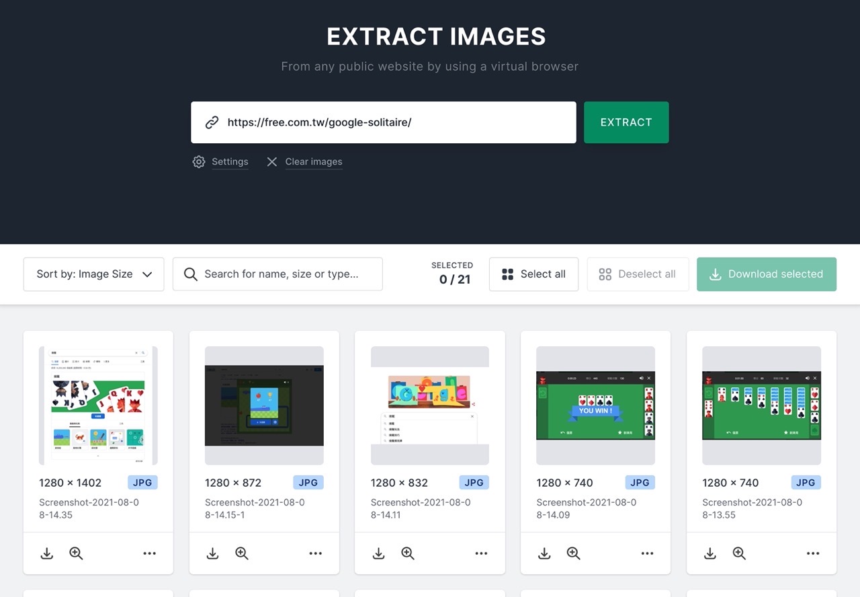This screenshot has width=860, height=597.
Task: Click the Settings gear icon
Action: (199, 161)
